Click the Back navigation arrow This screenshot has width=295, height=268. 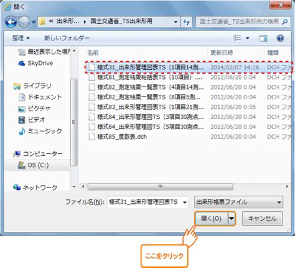click(11, 22)
